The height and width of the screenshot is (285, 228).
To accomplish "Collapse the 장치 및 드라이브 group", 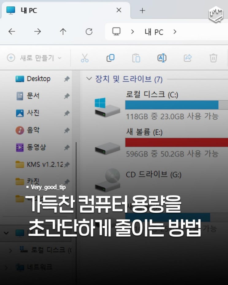I will [x=89, y=79].
